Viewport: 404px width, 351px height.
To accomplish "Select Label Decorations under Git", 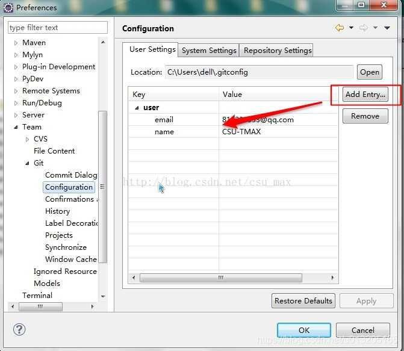I will coord(72,223).
